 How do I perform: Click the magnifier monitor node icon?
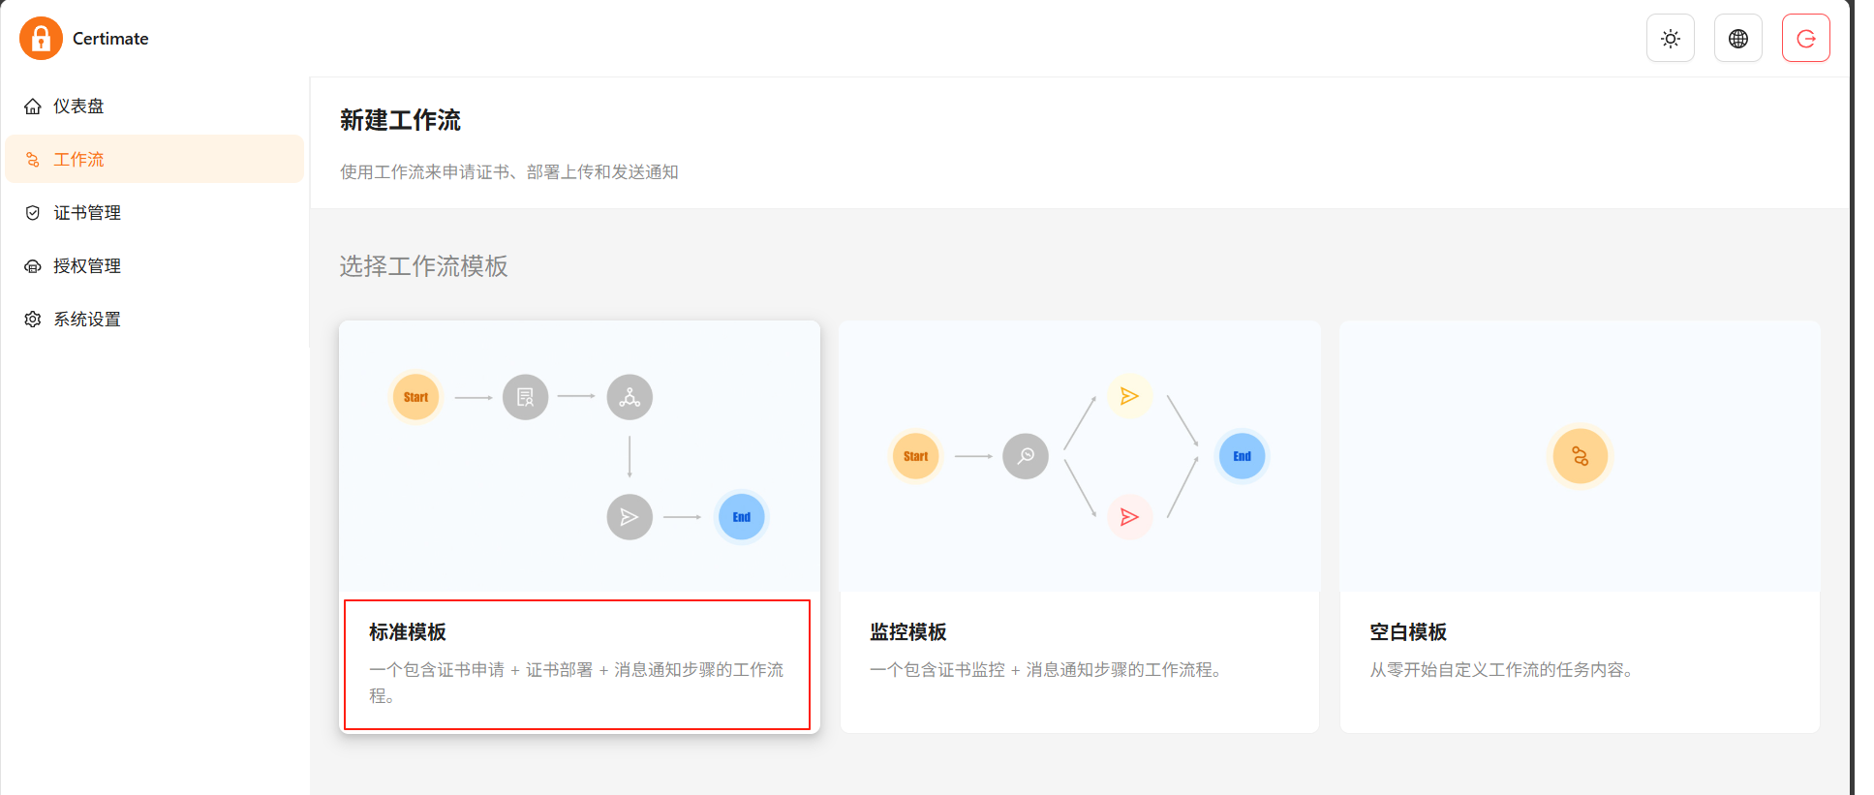[x=1026, y=456]
